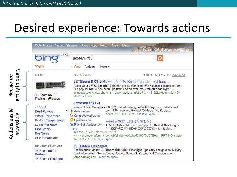
Task: Click the Product Comparisons action
Action: pos(49,120)
